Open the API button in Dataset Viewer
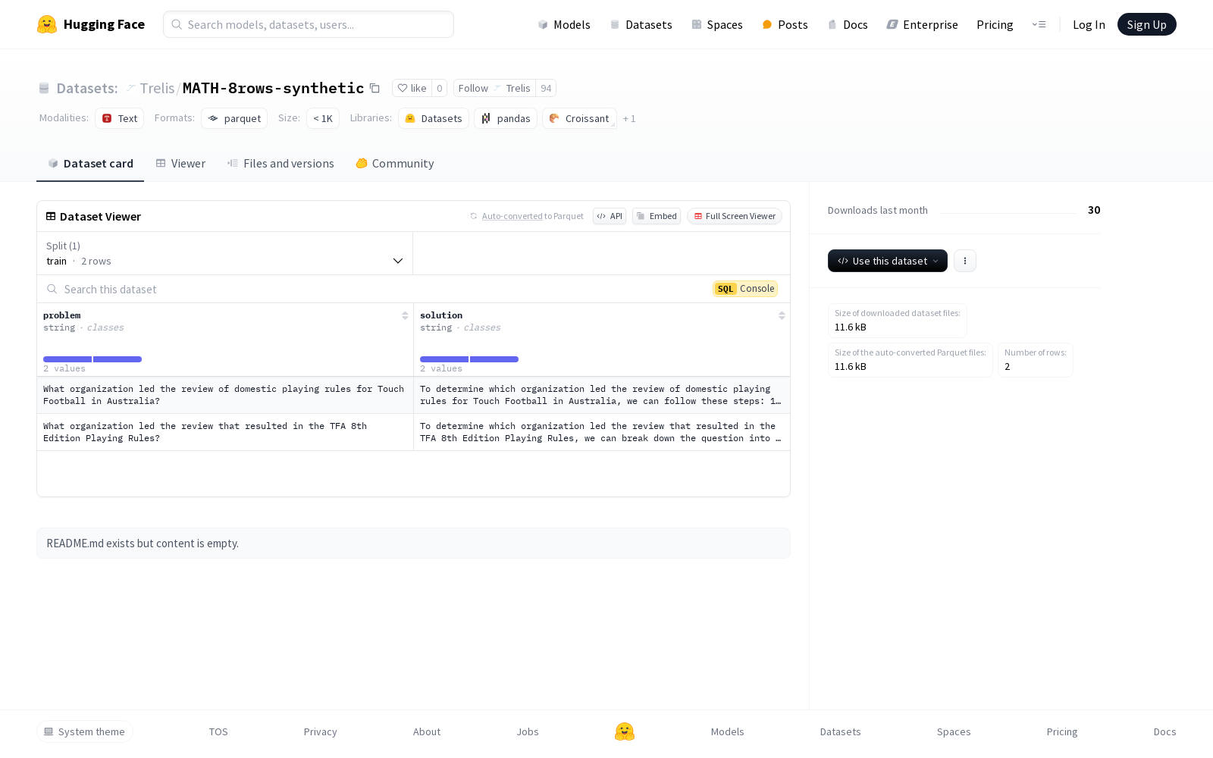This screenshot has width=1213, height=758. (610, 216)
